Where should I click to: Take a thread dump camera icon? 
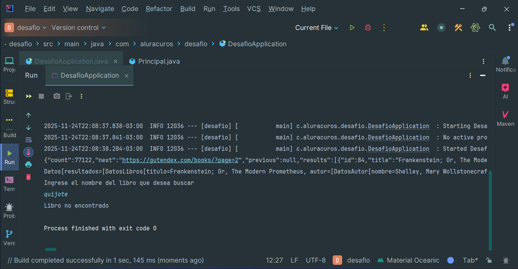coord(57,96)
